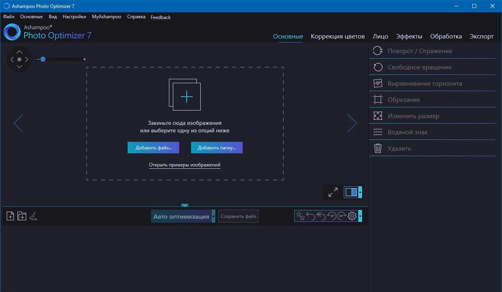Image resolution: width=502 pixels, height=292 pixels.
Task: Open the MyAshampoo menu
Action: tap(107, 17)
